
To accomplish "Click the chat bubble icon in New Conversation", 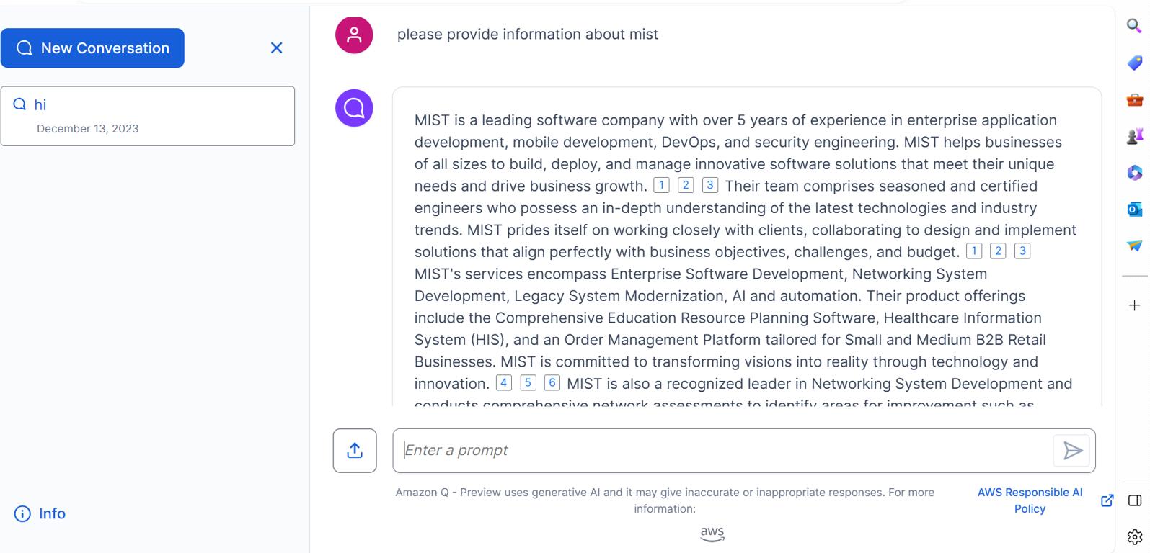I will tap(25, 48).
